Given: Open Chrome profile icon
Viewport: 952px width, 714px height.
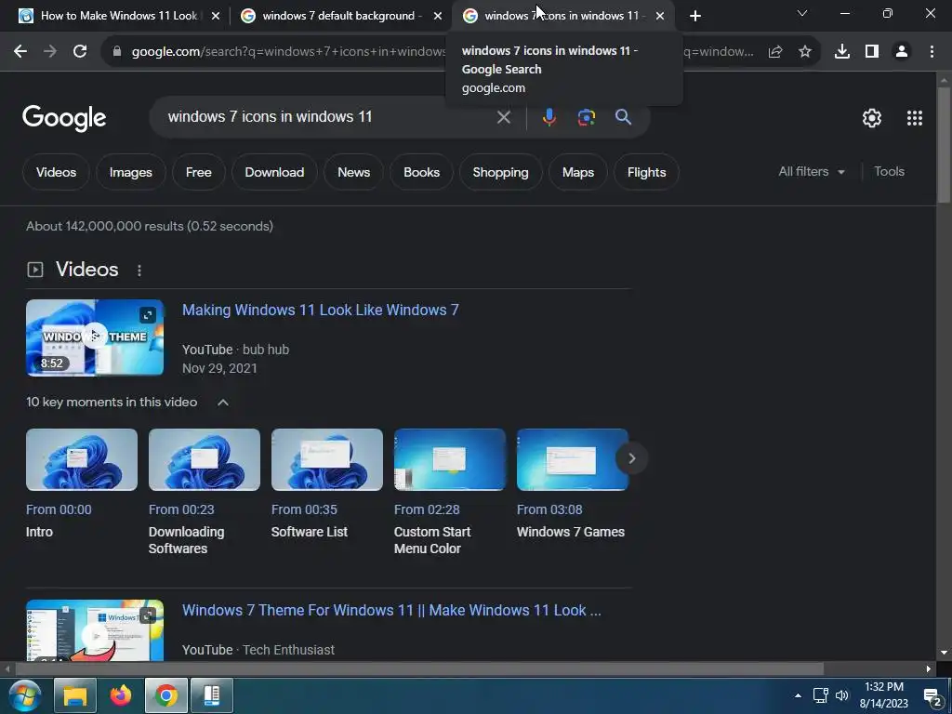Looking at the screenshot, I should (902, 52).
